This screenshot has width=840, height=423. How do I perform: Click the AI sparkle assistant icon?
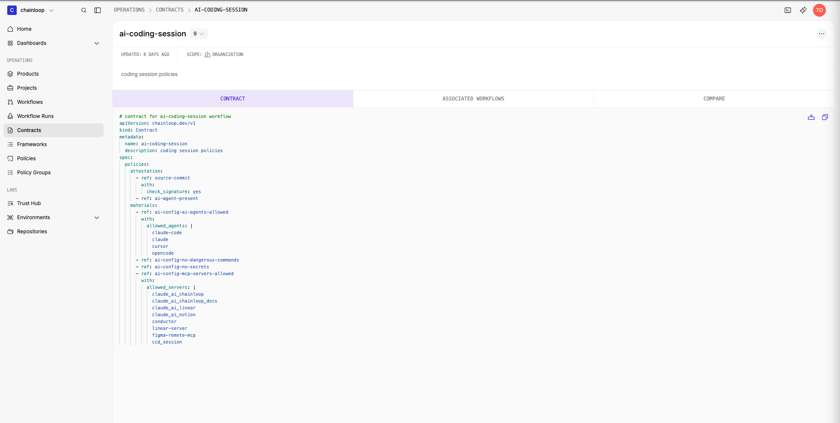[803, 10]
